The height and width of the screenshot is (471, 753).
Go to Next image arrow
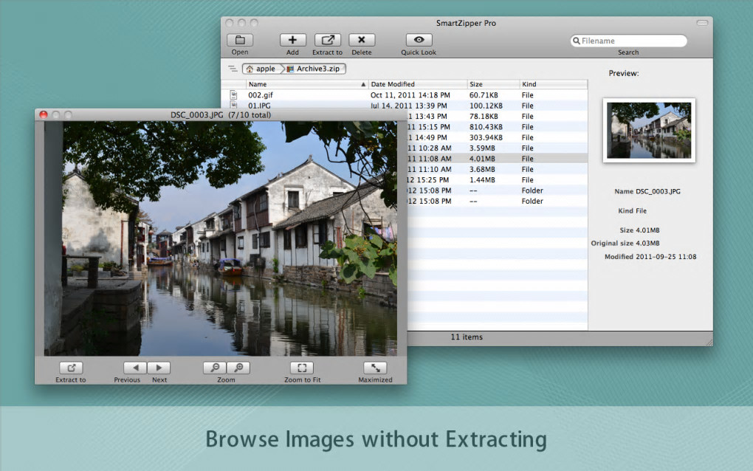(159, 368)
